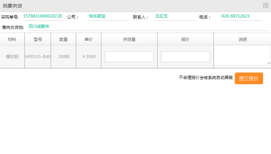The image size is (271, 154).
Task: Select the ￥3000 unit price cell
Action: click(89, 57)
